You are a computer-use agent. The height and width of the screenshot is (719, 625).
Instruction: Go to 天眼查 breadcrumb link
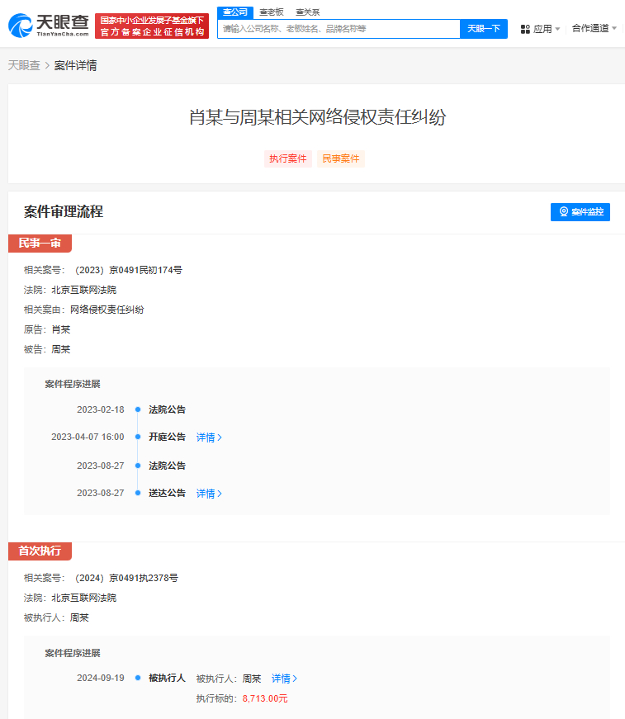tap(24, 65)
